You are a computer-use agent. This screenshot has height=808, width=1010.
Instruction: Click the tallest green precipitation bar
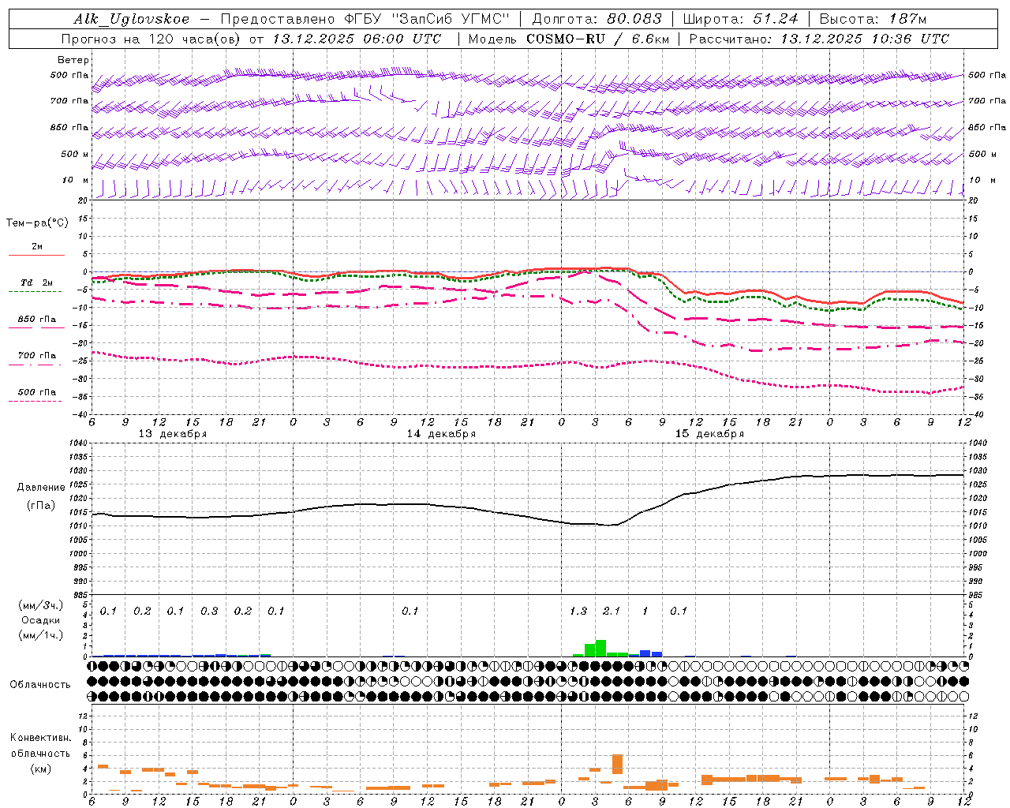click(600, 648)
